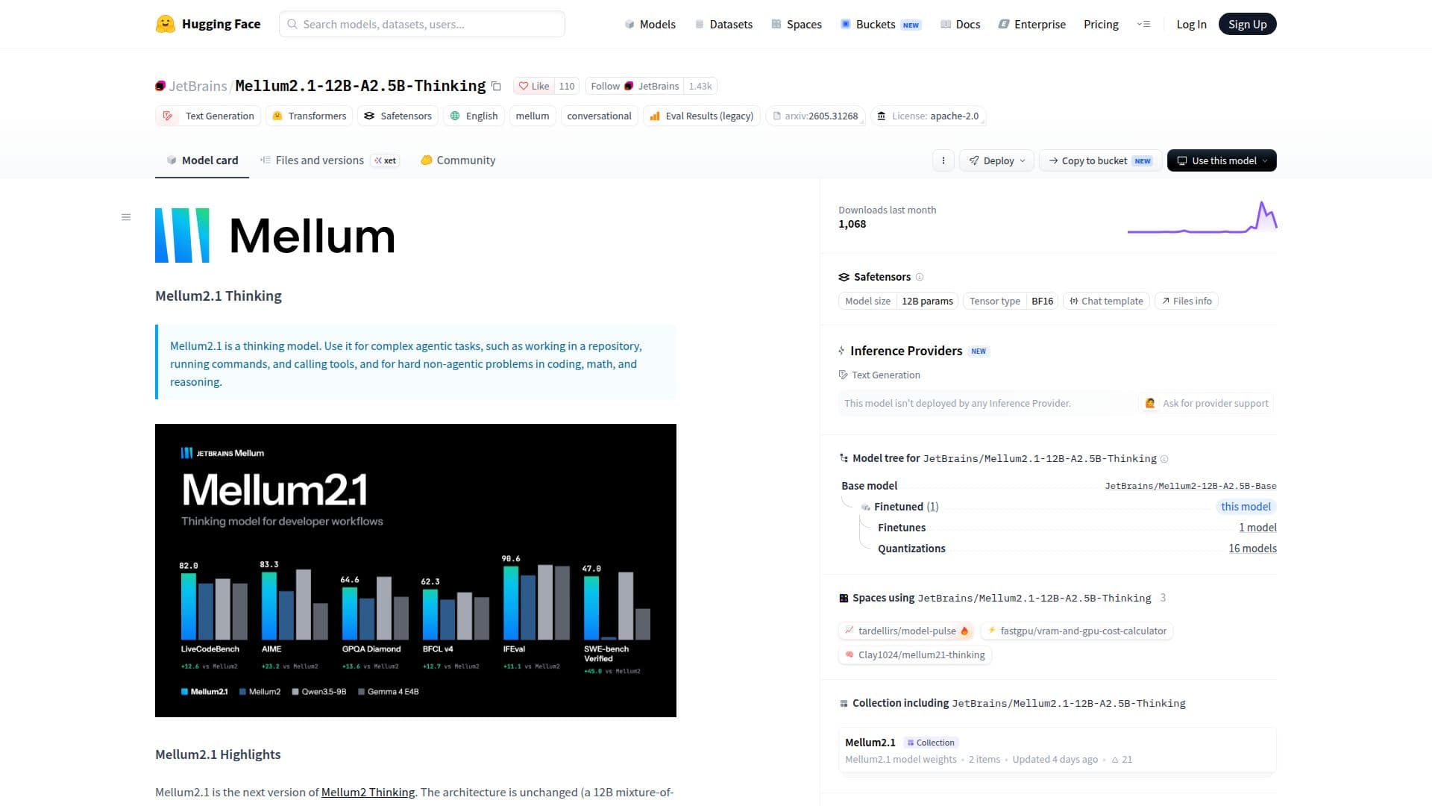Click Ask for provider support
The height and width of the screenshot is (806, 1432).
pyautogui.click(x=1206, y=403)
